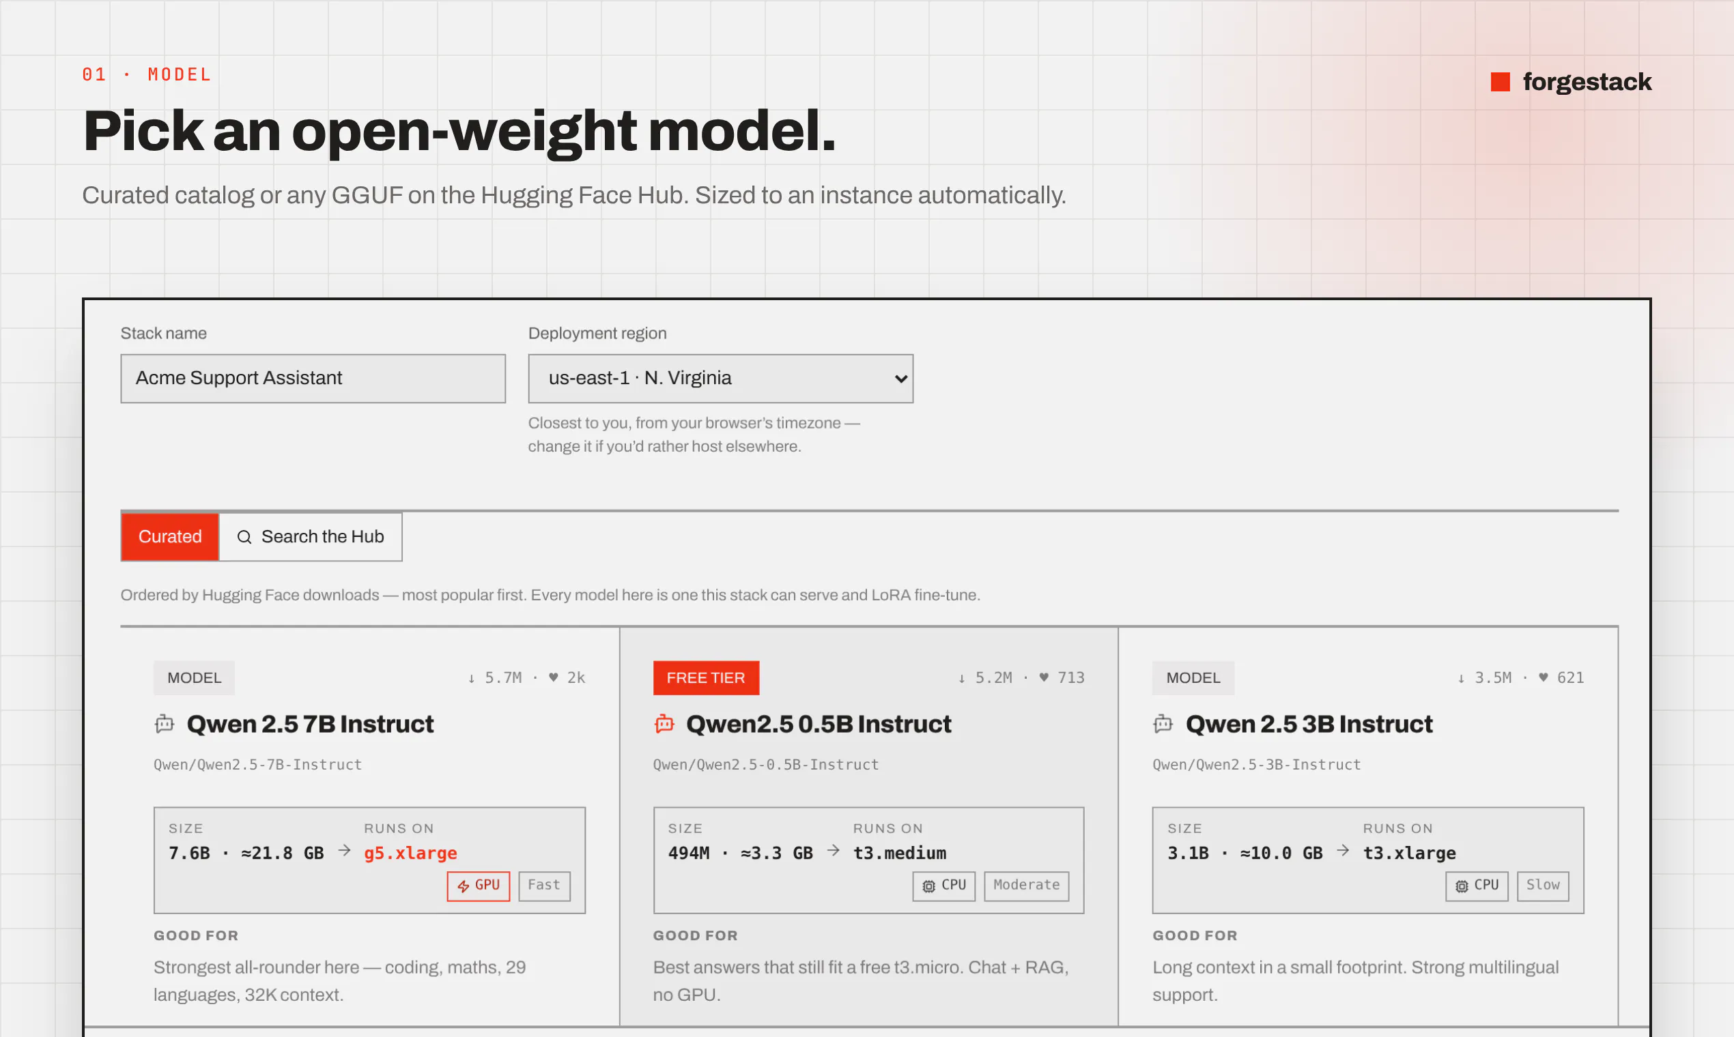Screen dimensions: 1734x1037
Task: Click the CPU chip badge on Qwen2.5 0.5B card
Action: [943, 886]
